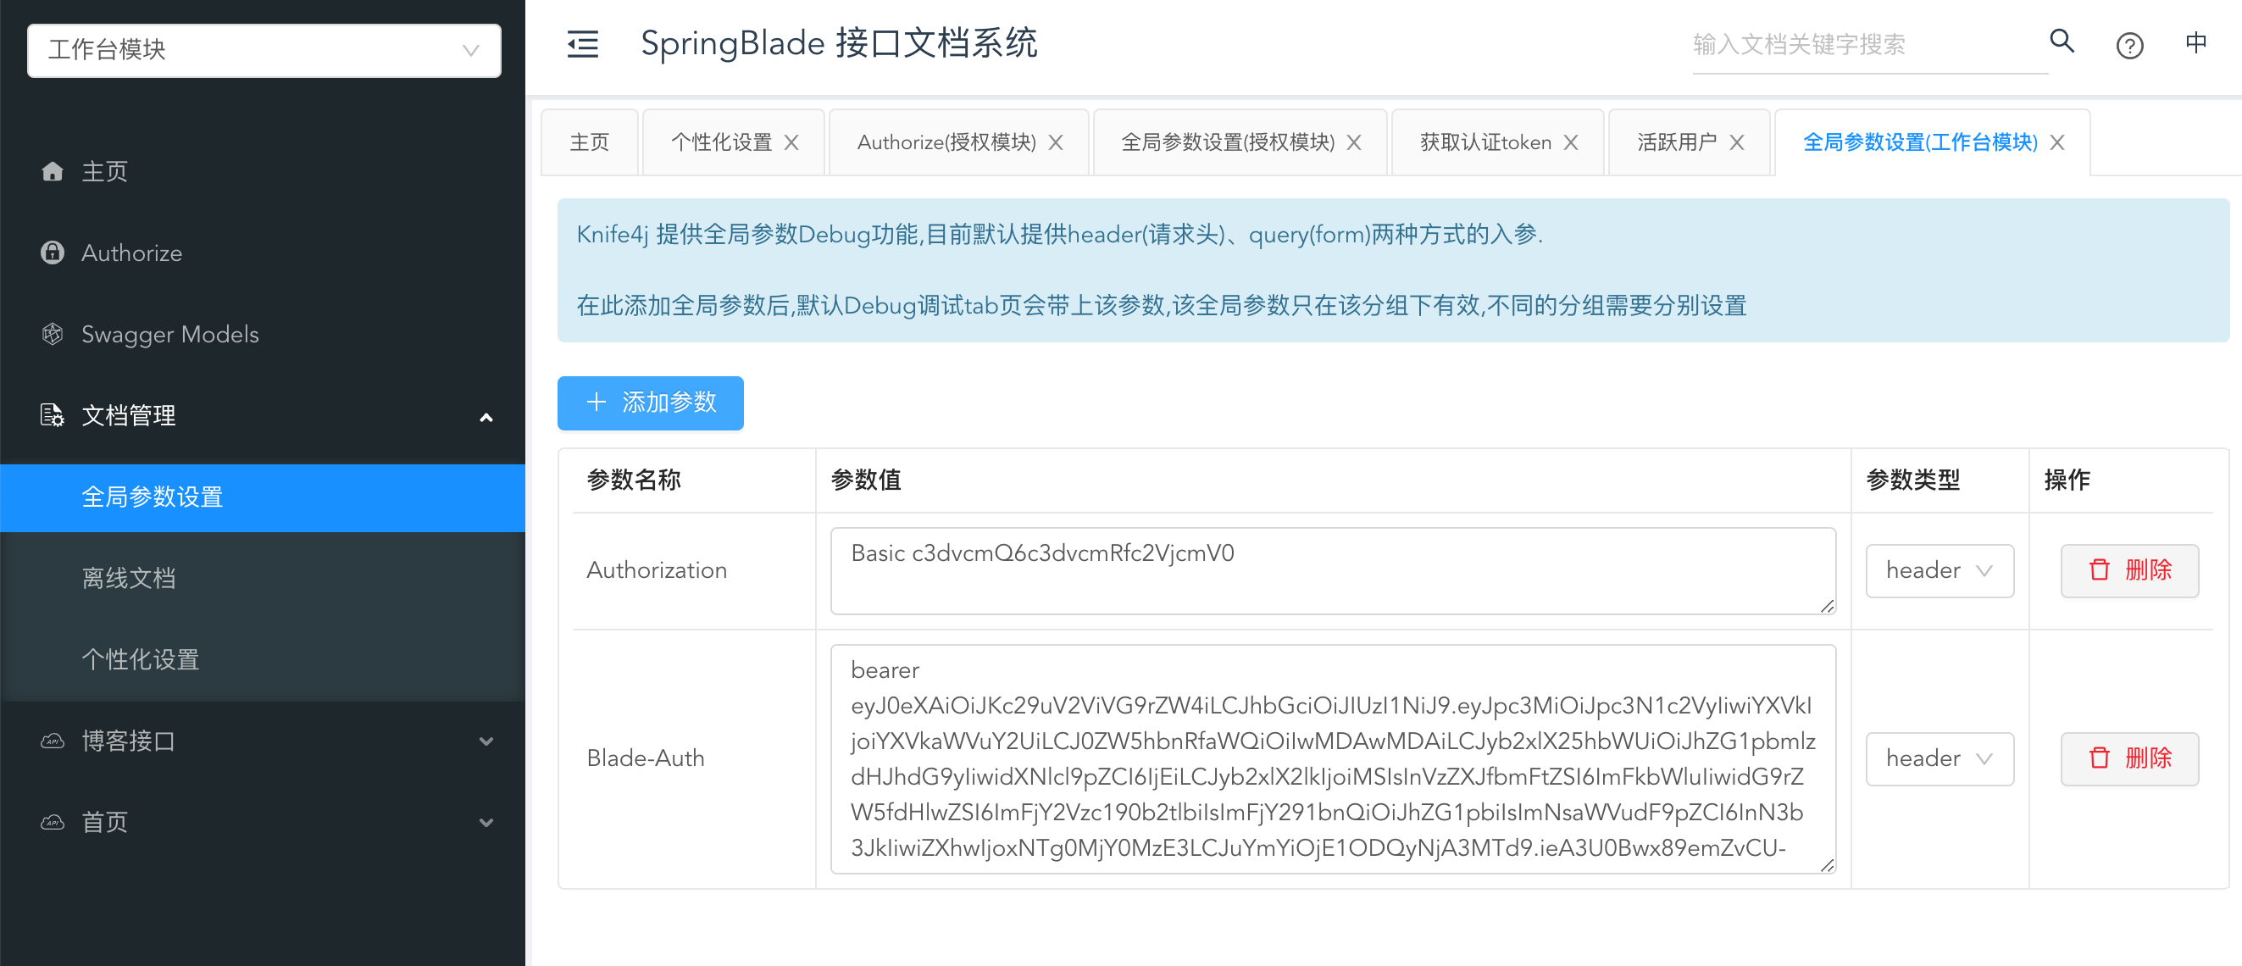Click the 参数类型 column header

1940,480
